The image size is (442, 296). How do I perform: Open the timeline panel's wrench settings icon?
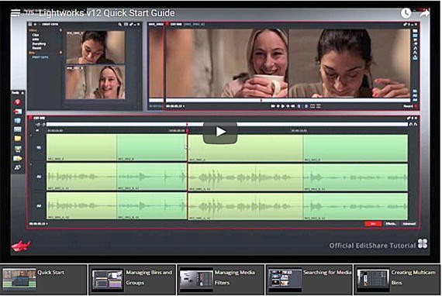tap(409, 118)
